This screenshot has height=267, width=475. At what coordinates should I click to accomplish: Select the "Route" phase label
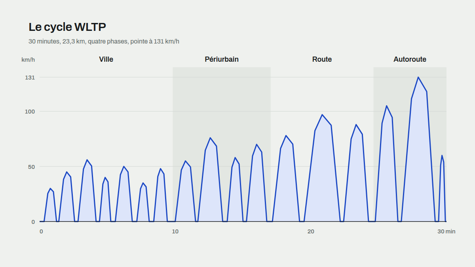coord(322,59)
